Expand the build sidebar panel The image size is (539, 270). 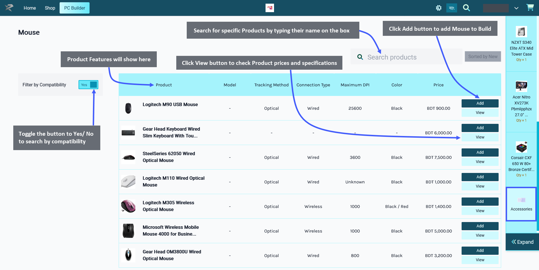[x=522, y=242]
